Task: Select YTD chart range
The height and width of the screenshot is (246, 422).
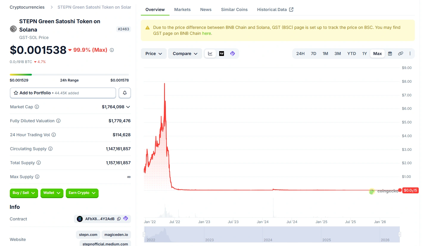Action: tap(352, 54)
